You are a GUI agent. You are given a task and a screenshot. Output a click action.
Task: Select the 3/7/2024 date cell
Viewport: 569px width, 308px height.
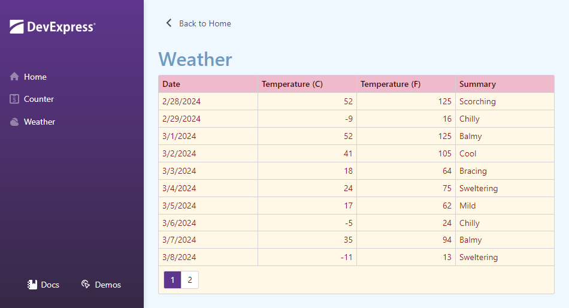coord(208,240)
